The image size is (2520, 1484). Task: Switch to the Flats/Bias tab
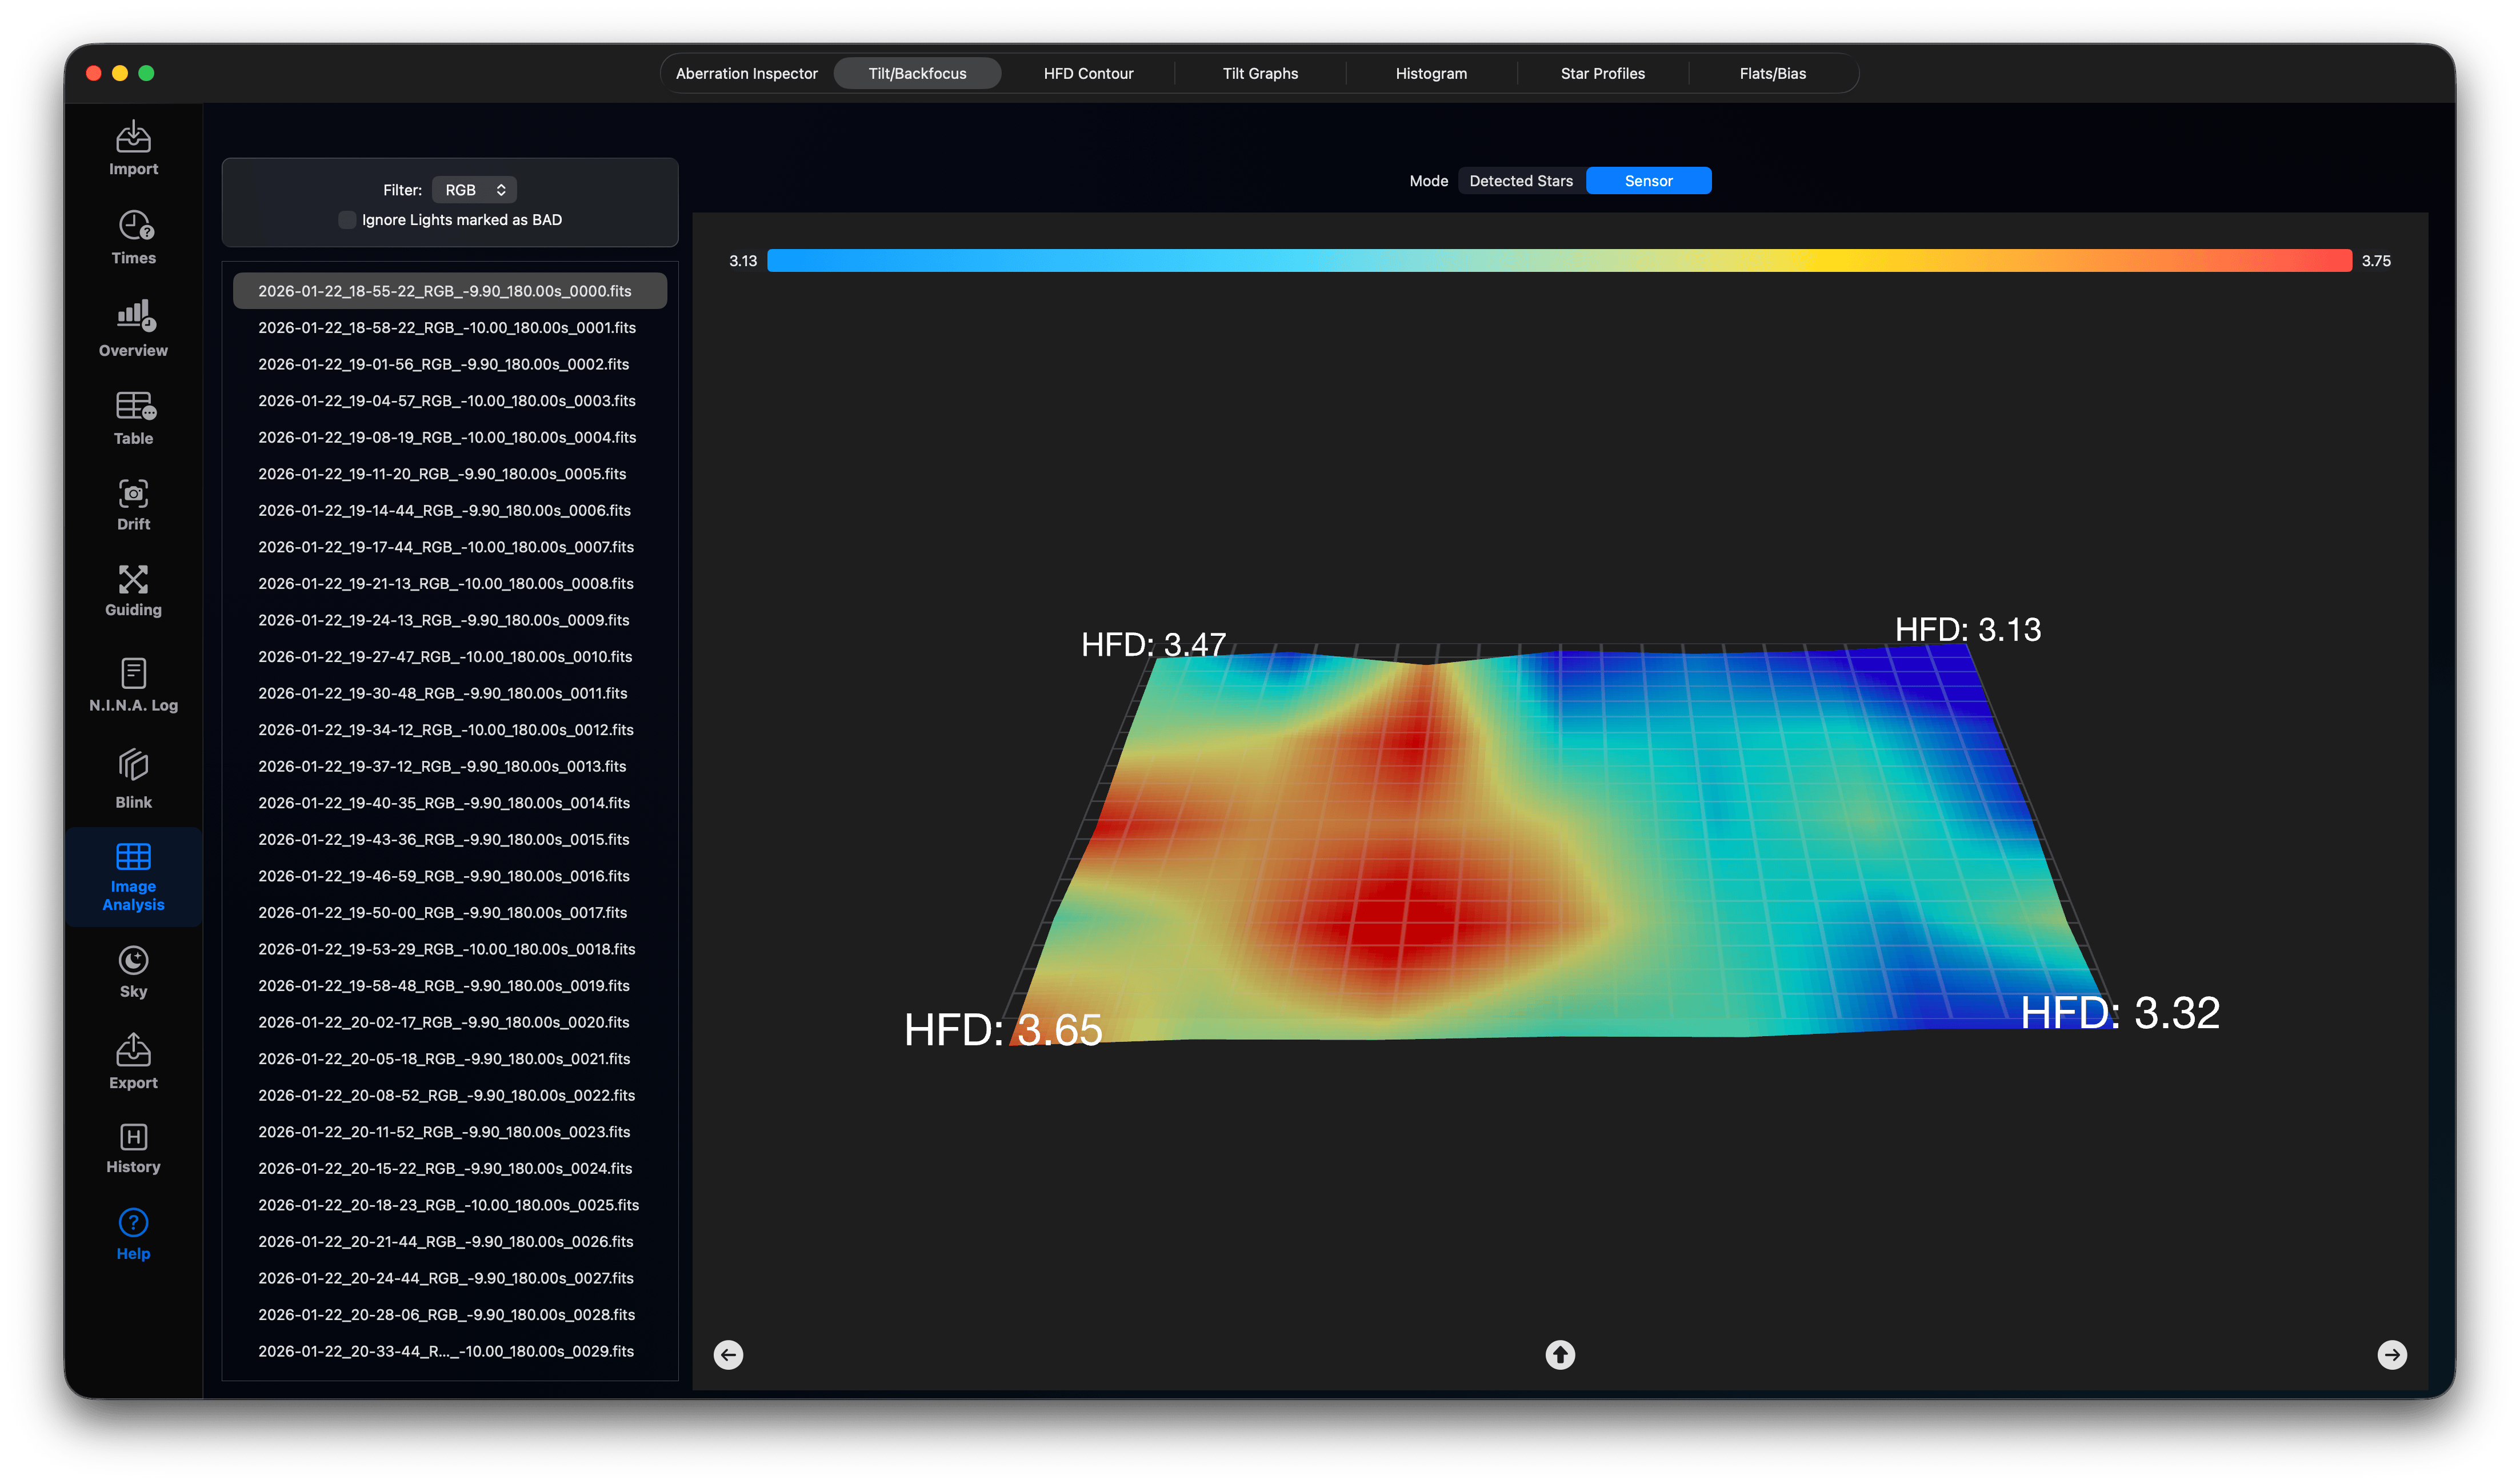(x=1771, y=73)
